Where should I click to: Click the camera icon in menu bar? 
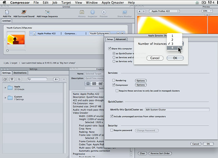(204, 2)
